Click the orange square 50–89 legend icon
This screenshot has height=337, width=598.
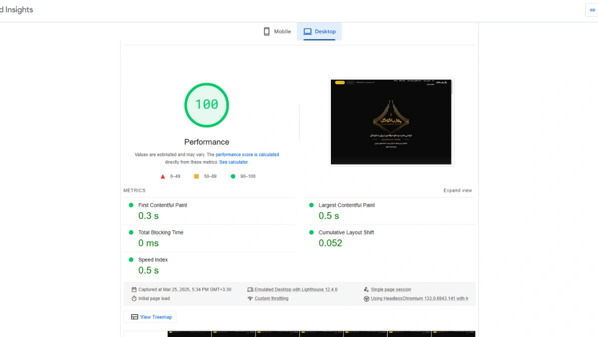(x=196, y=176)
